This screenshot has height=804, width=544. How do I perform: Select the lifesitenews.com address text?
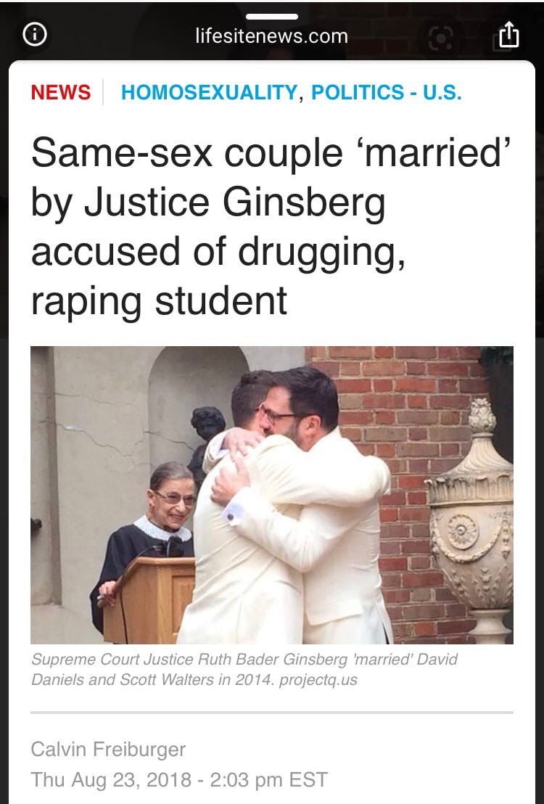point(272,36)
